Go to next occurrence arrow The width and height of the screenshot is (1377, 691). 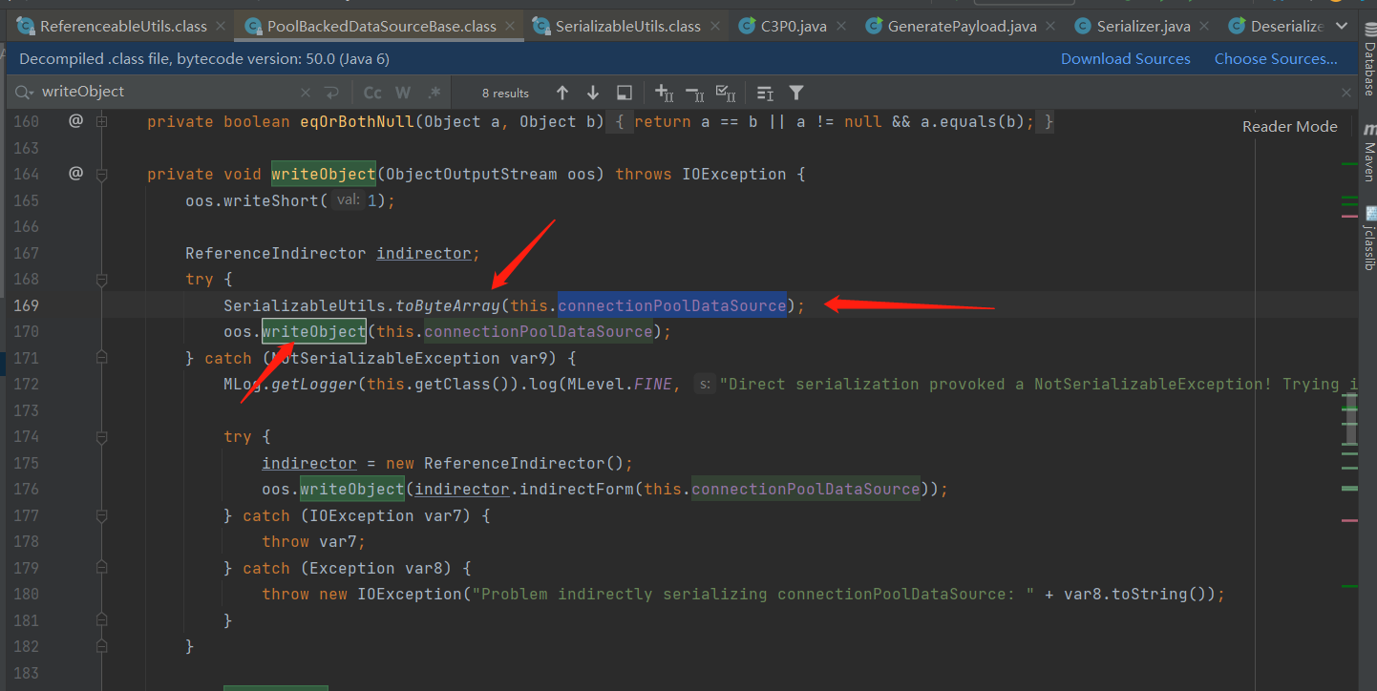pyautogui.click(x=593, y=93)
